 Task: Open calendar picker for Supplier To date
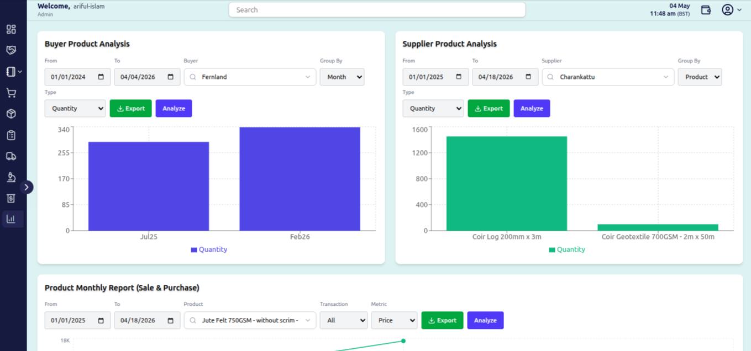(x=529, y=77)
